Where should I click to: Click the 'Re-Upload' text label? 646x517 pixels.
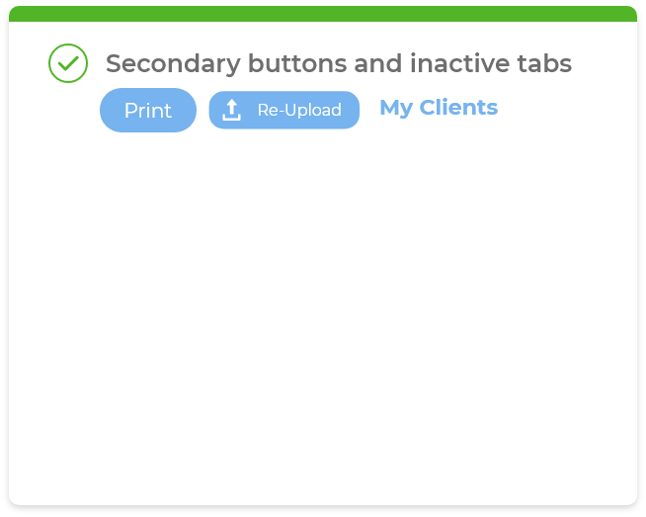[299, 110]
